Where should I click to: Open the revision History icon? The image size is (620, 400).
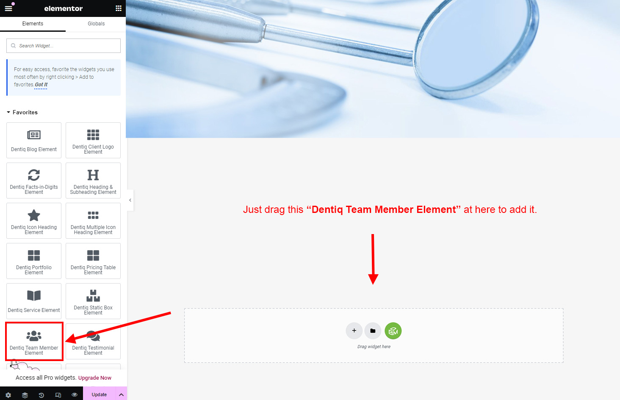pos(42,394)
